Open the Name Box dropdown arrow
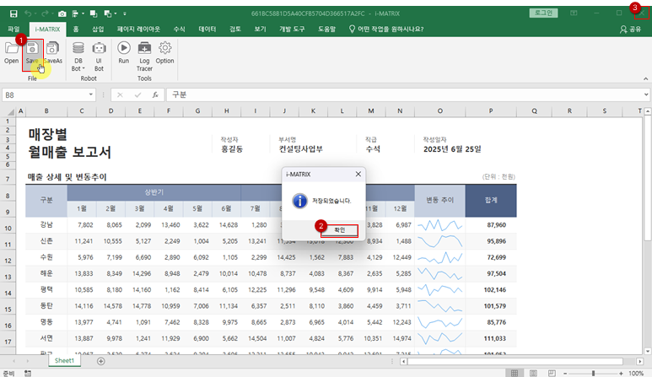Image resolution: width=652 pixels, height=377 pixels. tap(90, 95)
